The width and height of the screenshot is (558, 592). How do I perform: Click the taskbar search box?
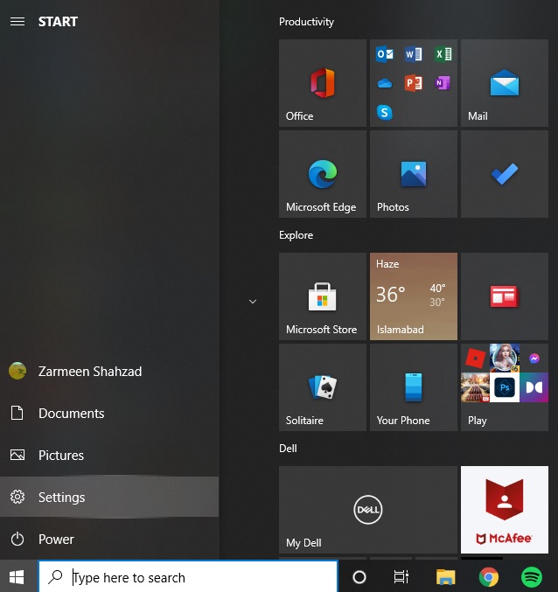(188, 577)
